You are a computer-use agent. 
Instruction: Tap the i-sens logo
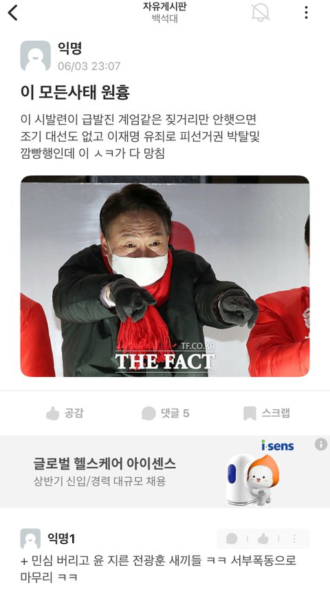(x=278, y=446)
